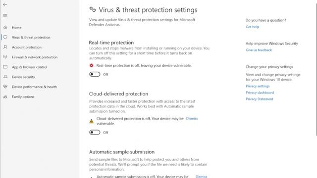Viewport: 317px width, 178px height.
Task: Open Privacy settings link
Action: click(258, 86)
